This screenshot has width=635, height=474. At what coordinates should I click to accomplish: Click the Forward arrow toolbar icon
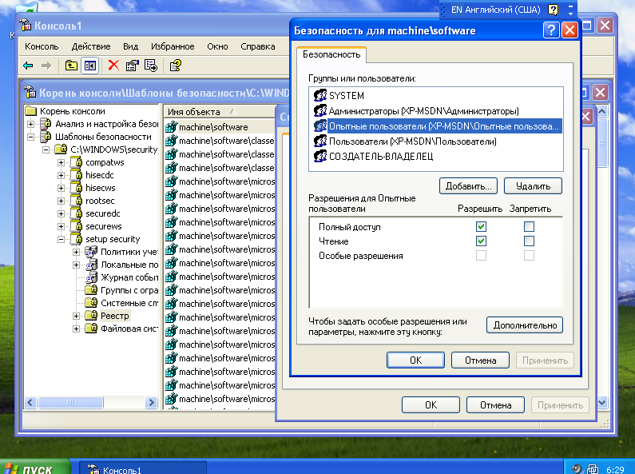pos(46,66)
